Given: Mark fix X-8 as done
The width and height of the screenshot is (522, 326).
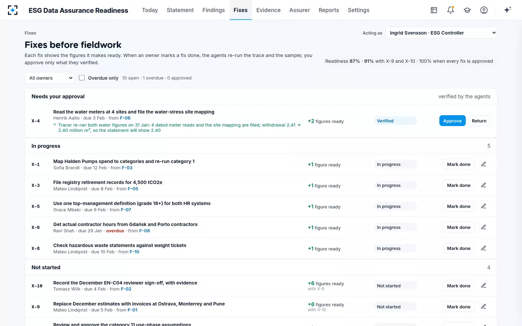Looking at the screenshot, I should pos(459,248).
